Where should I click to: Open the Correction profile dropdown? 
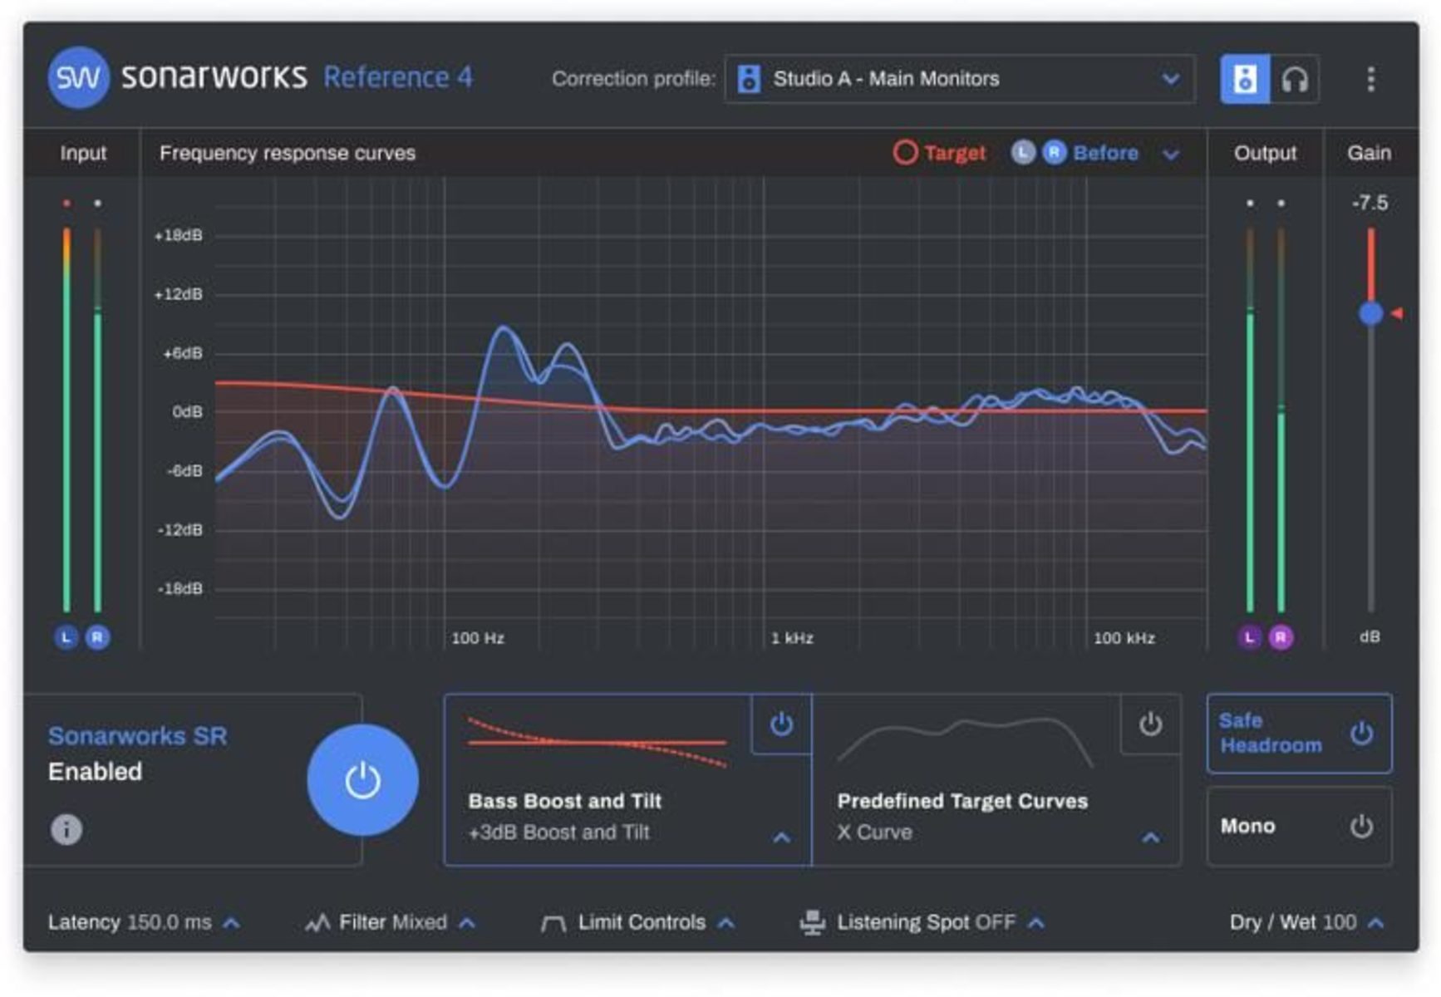tap(959, 79)
